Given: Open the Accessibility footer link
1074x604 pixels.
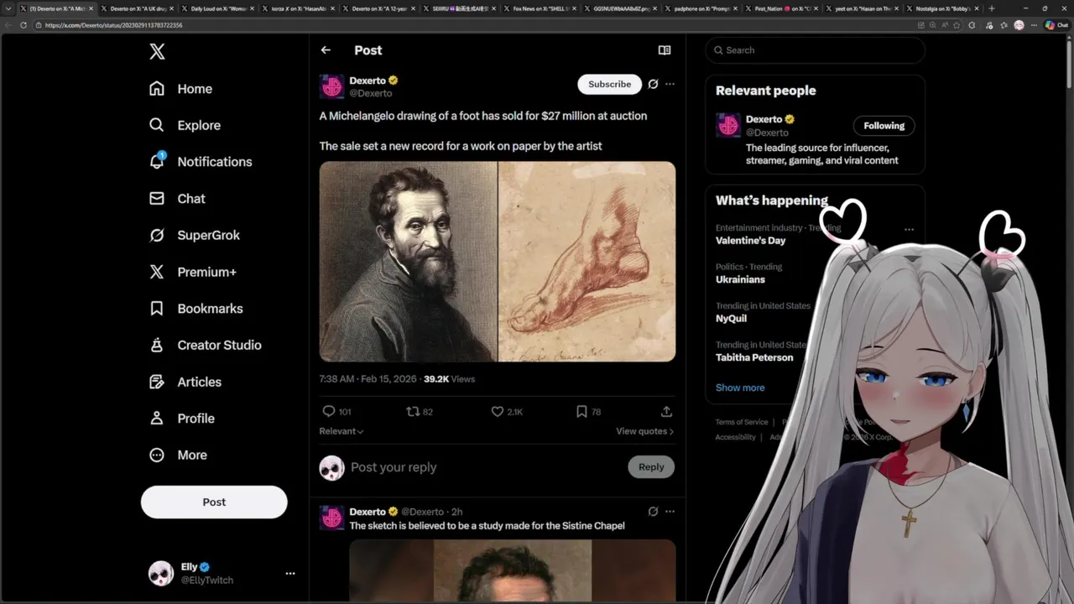Looking at the screenshot, I should tap(735, 437).
